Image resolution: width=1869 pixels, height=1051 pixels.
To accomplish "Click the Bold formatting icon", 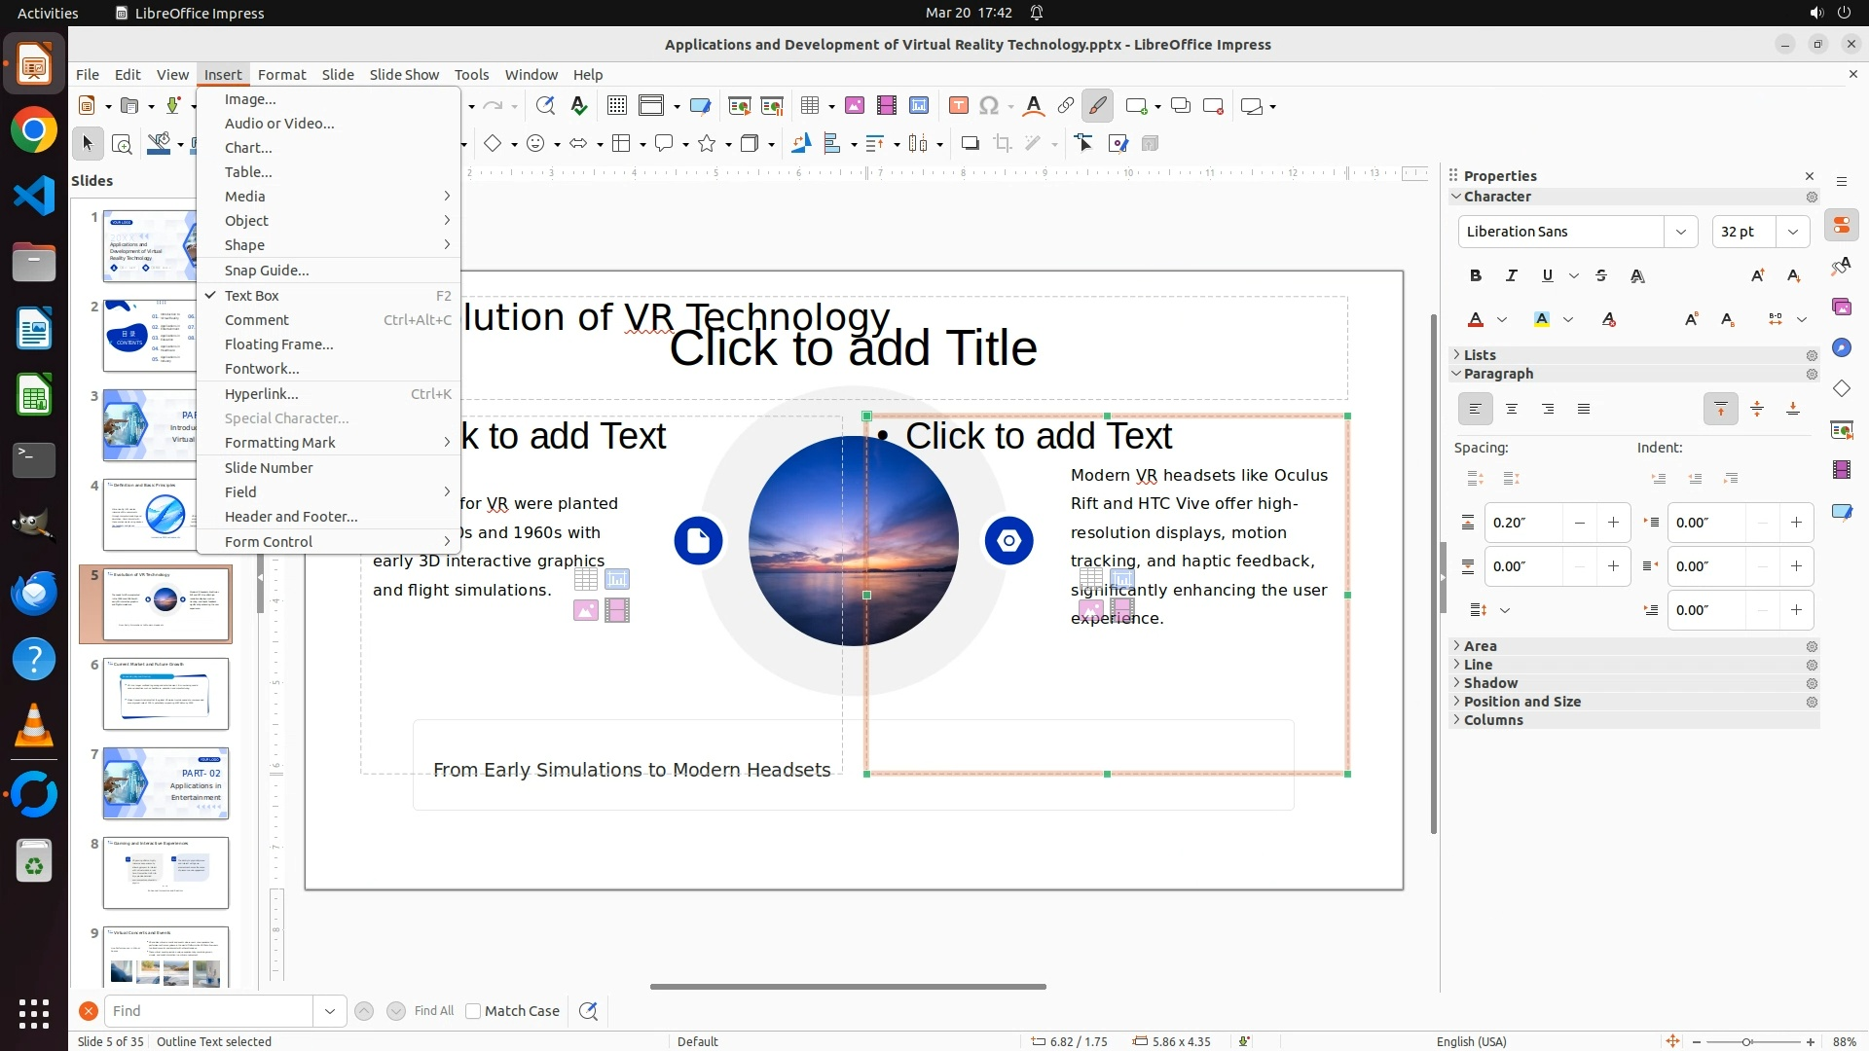I will [1476, 276].
